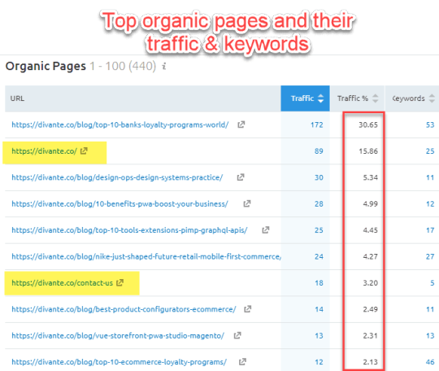
Task: Open the divante.co/contact-us link
Action: coord(62,283)
